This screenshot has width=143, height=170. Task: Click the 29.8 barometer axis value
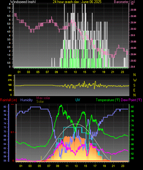[x=133, y=67]
